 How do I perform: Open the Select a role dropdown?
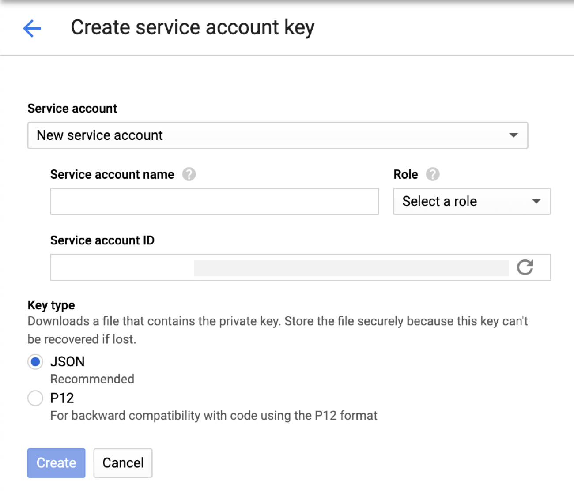471,201
